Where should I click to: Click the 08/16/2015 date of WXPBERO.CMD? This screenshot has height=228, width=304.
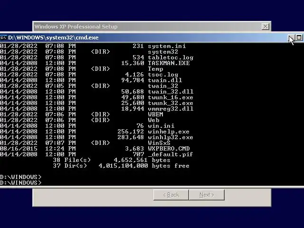pyautogui.click(x=19, y=149)
